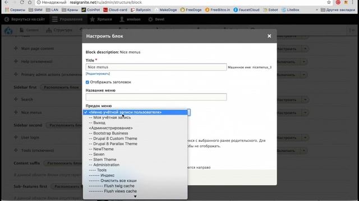Toggle the Отображать заголовок checkbox
359x201 pixels.
click(x=88, y=82)
